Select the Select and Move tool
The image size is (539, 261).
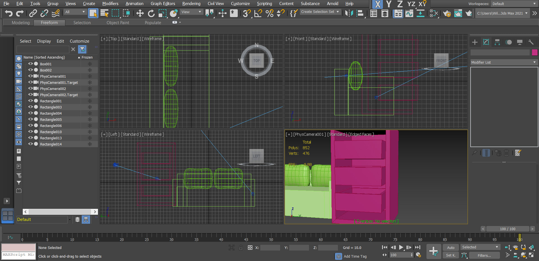click(x=140, y=13)
